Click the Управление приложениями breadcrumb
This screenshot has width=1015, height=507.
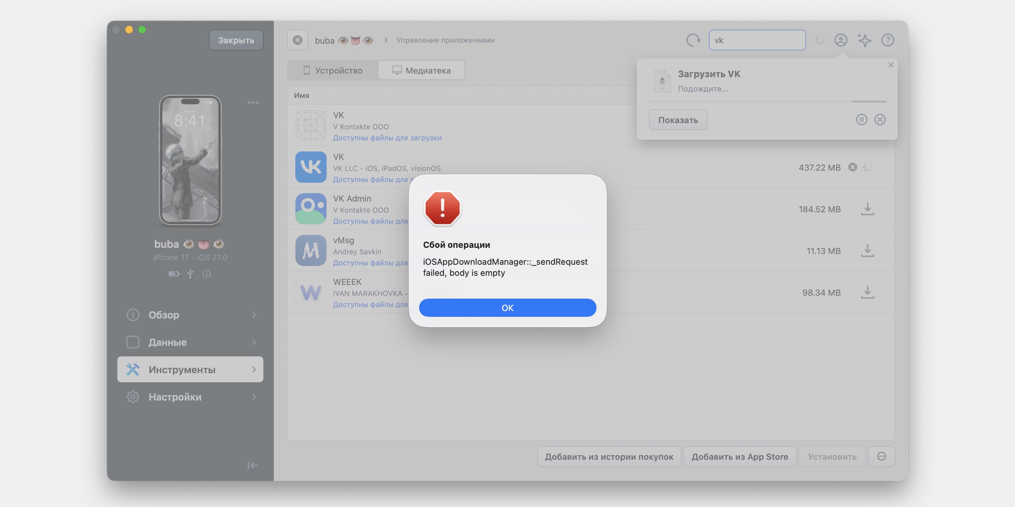tap(445, 40)
